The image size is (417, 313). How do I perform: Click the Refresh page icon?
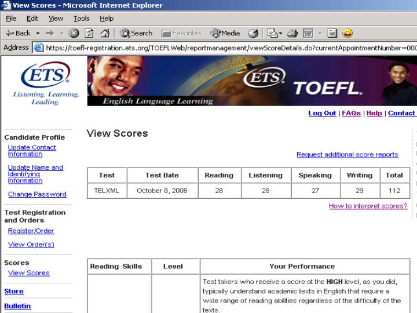click(x=89, y=33)
